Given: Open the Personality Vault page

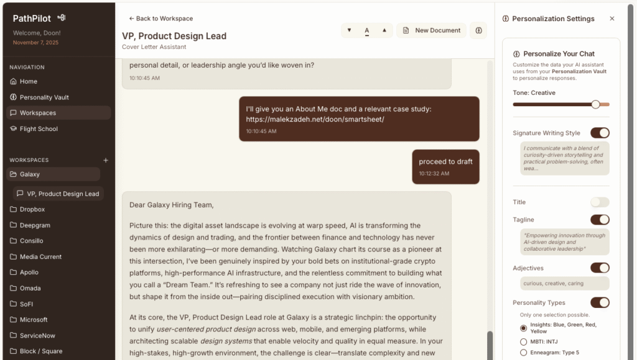Looking at the screenshot, I should pyautogui.click(x=44, y=97).
